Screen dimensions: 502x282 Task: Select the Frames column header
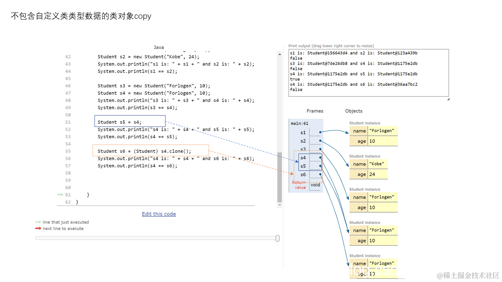(315, 111)
